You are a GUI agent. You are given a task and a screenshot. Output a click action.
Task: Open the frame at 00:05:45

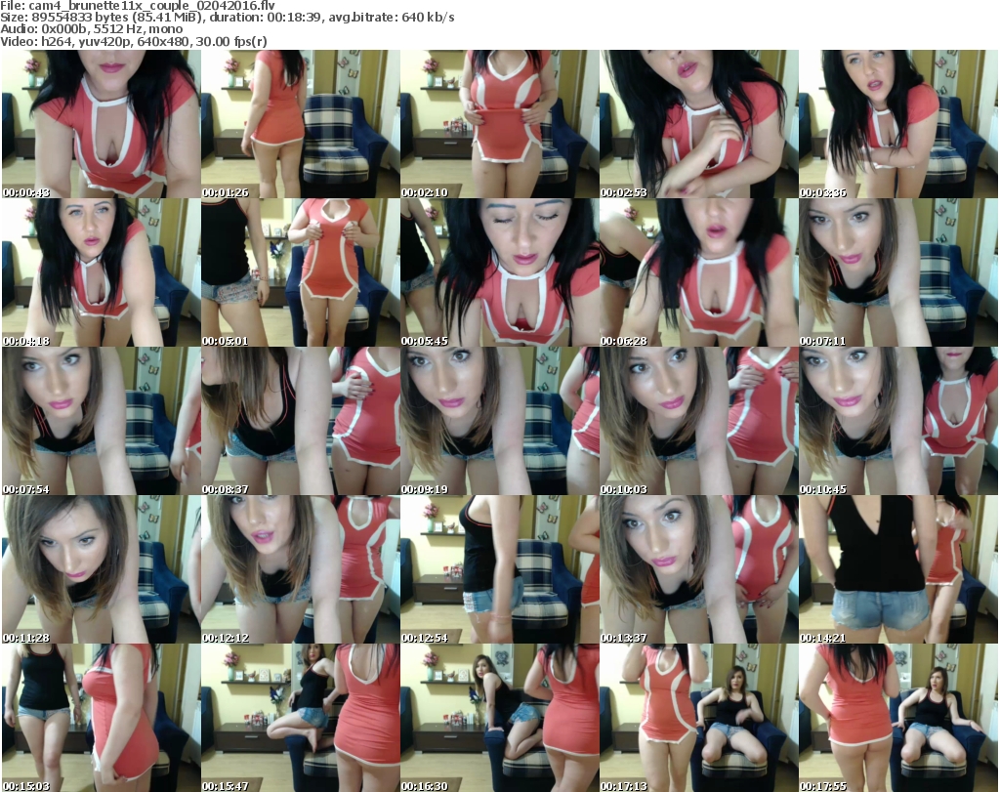[499, 272]
